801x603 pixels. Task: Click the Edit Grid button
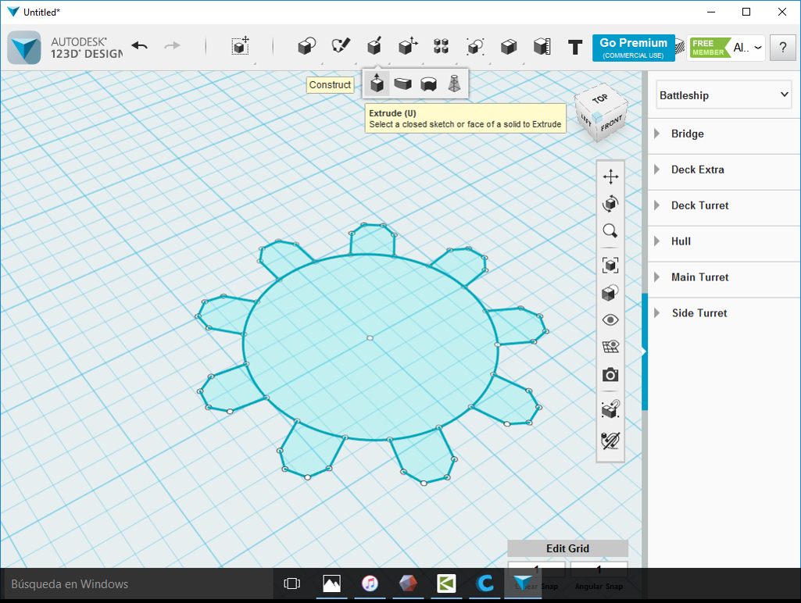(567, 548)
